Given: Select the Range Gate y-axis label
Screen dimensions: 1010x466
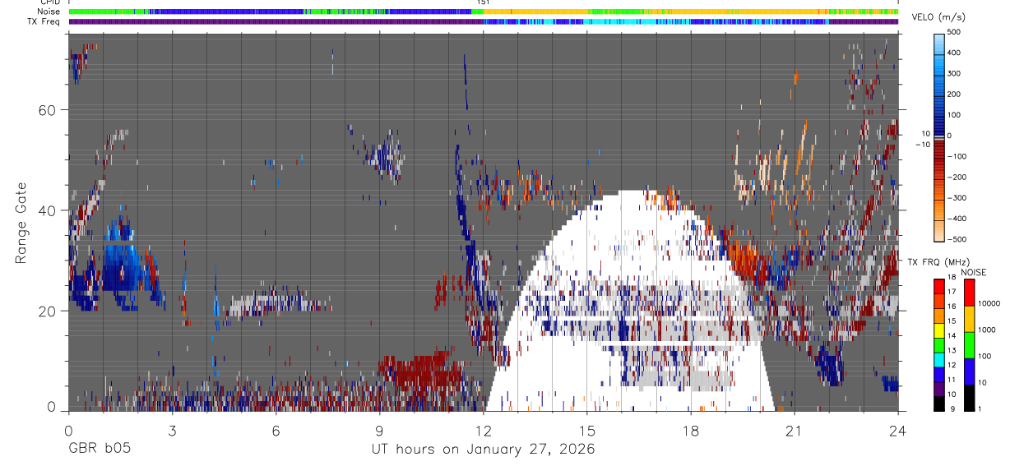Looking at the screenshot, I should [x=21, y=224].
